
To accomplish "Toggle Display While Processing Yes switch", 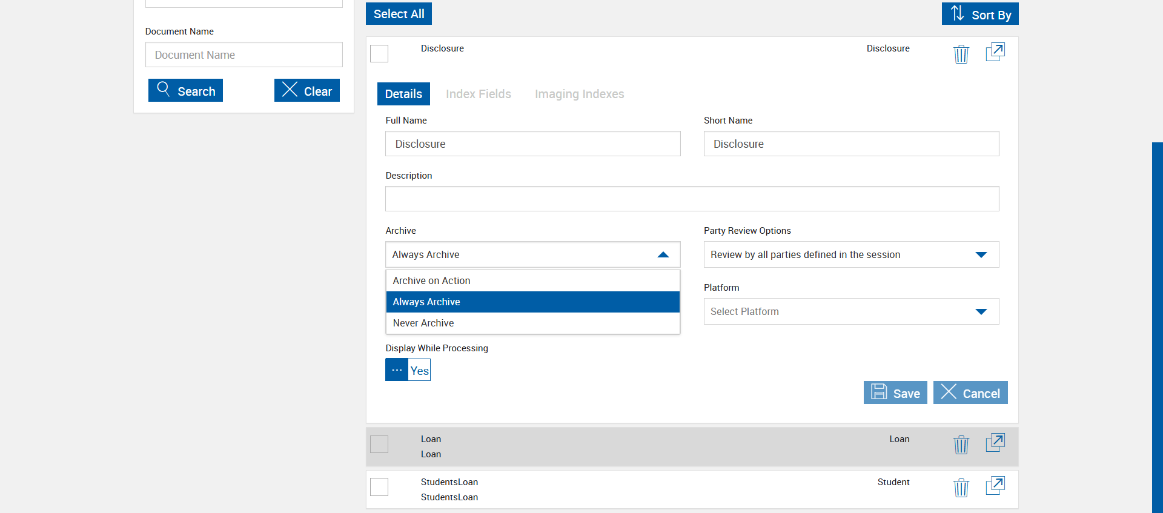I will coord(408,370).
